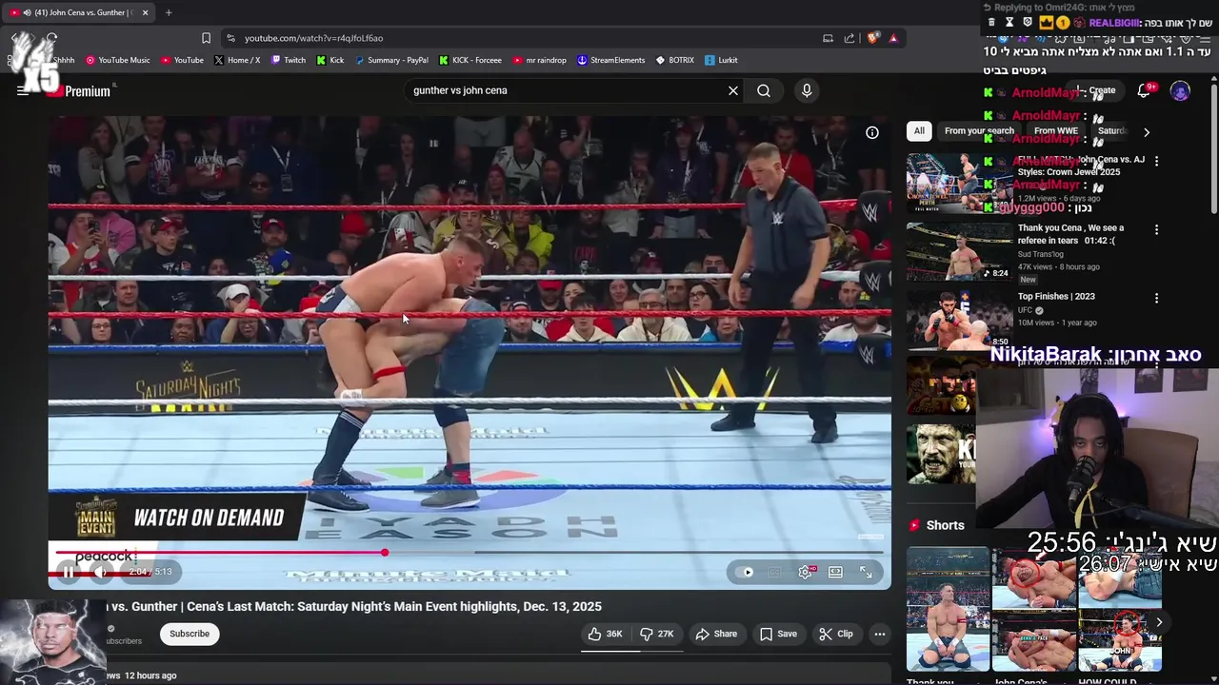1219x685 pixels.
Task: Open Summary - PayPal bookmark
Action: tap(391, 60)
